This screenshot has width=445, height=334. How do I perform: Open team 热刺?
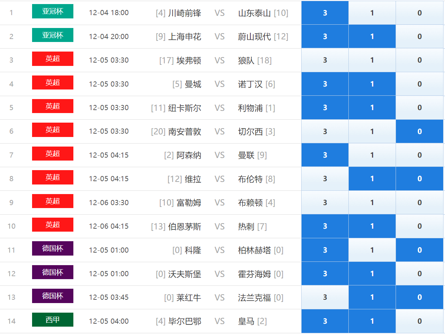(x=246, y=226)
